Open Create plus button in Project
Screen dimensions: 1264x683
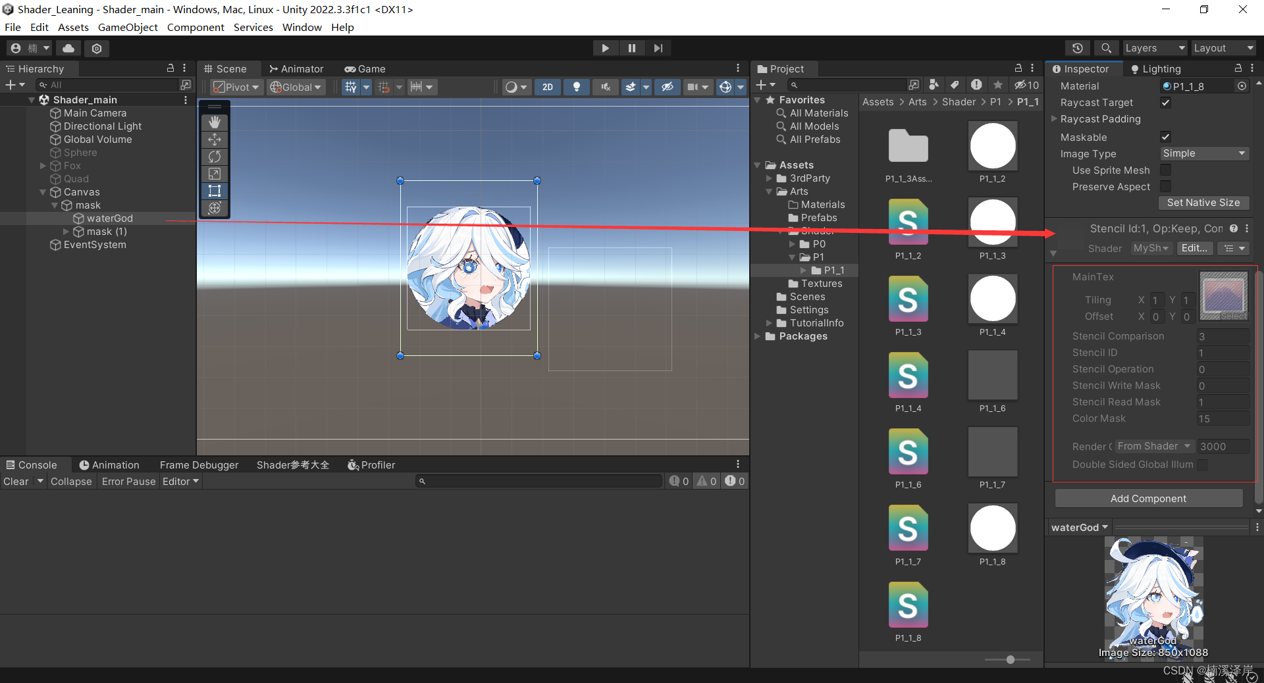tap(765, 85)
